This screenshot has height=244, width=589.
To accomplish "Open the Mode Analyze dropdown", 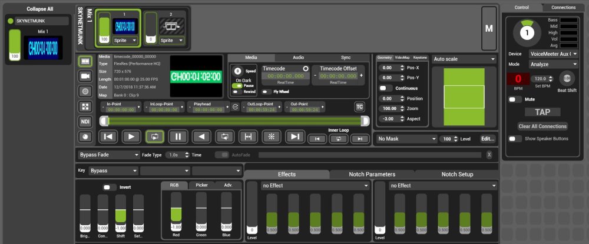I will (x=554, y=65).
